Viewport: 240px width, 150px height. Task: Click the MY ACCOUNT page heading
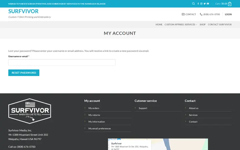pos(120,33)
